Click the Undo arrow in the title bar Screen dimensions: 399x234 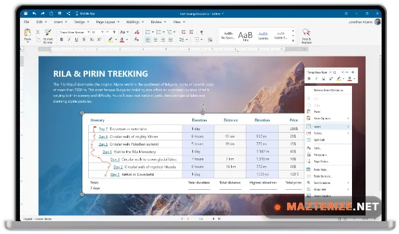point(34,13)
